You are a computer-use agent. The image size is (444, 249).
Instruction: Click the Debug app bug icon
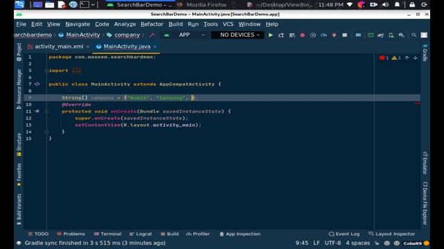pos(302,35)
